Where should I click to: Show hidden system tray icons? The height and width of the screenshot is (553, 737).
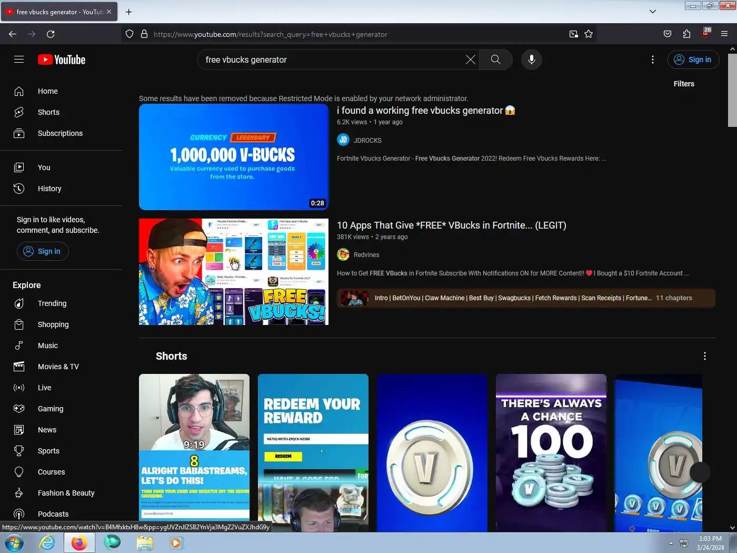coord(671,543)
